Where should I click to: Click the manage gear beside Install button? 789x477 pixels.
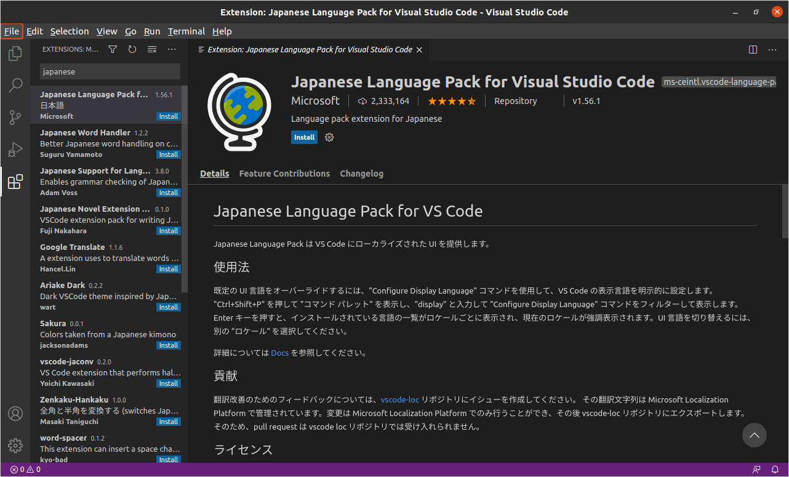tap(329, 137)
